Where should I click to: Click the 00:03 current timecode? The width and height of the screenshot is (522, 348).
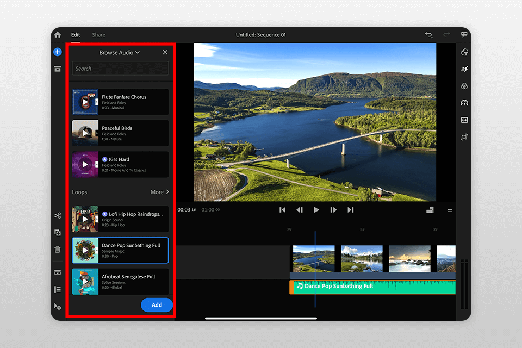pyautogui.click(x=187, y=210)
